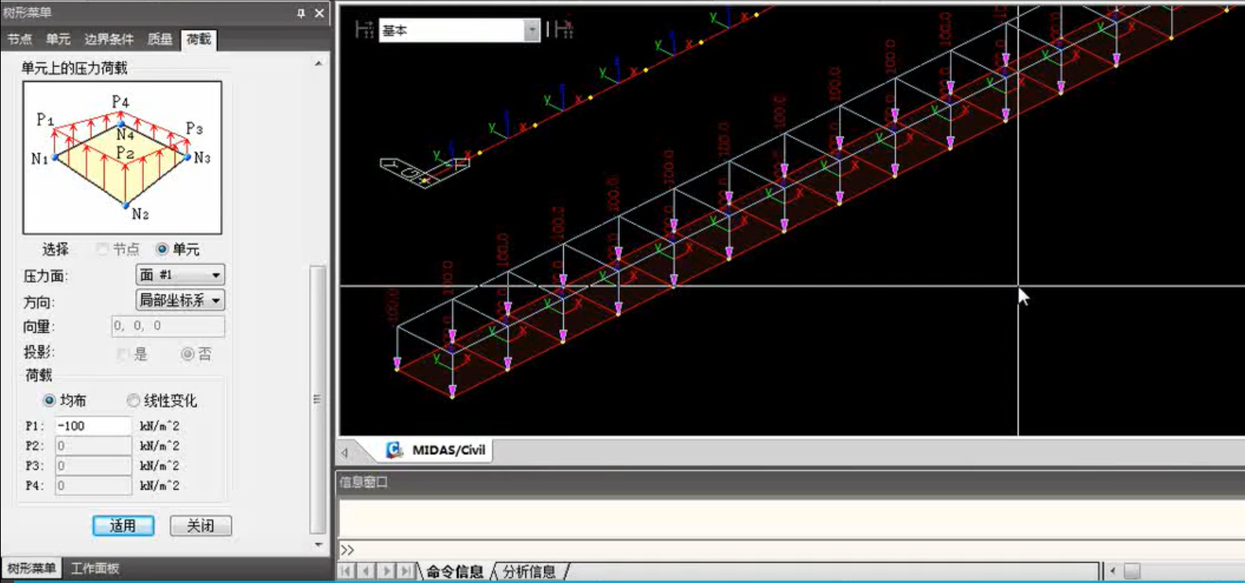
Task: Open the 基本 stage dropdown
Action: pyautogui.click(x=459, y=31)
